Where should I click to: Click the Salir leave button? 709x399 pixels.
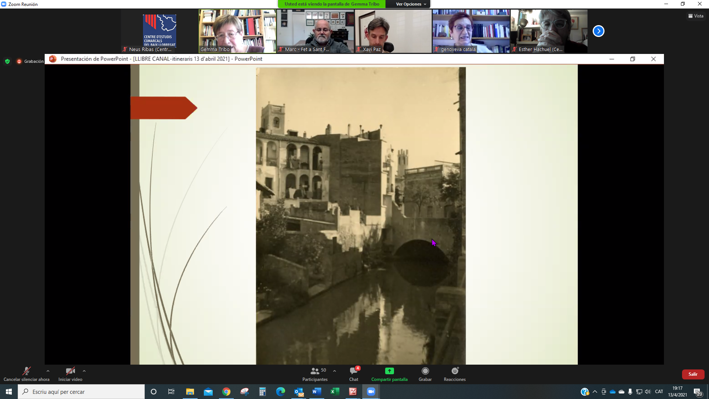pyautogui.click(x=693, y=374)
